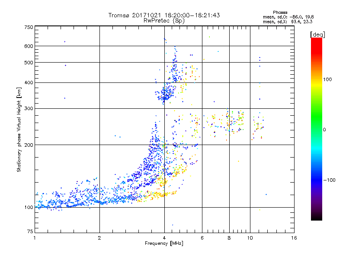This screenshot has width=346, height=259.
Task: Click the y-axis tick label '400'
Action: click(x=29, y=82)
